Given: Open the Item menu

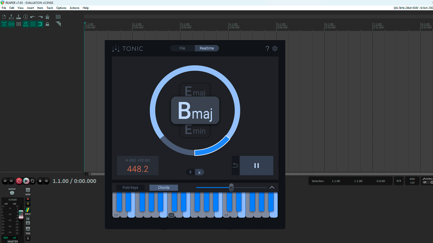Looking at the screenshot, I should pyautogui.click(x=40, y=8).
